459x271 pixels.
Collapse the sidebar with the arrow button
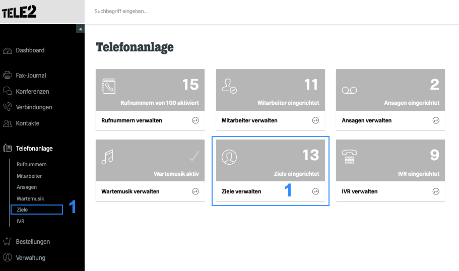(x=80, y=29)
